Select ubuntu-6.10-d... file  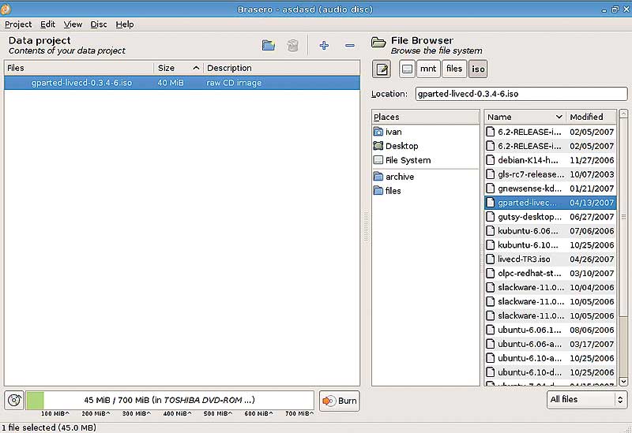pos(550,372)
